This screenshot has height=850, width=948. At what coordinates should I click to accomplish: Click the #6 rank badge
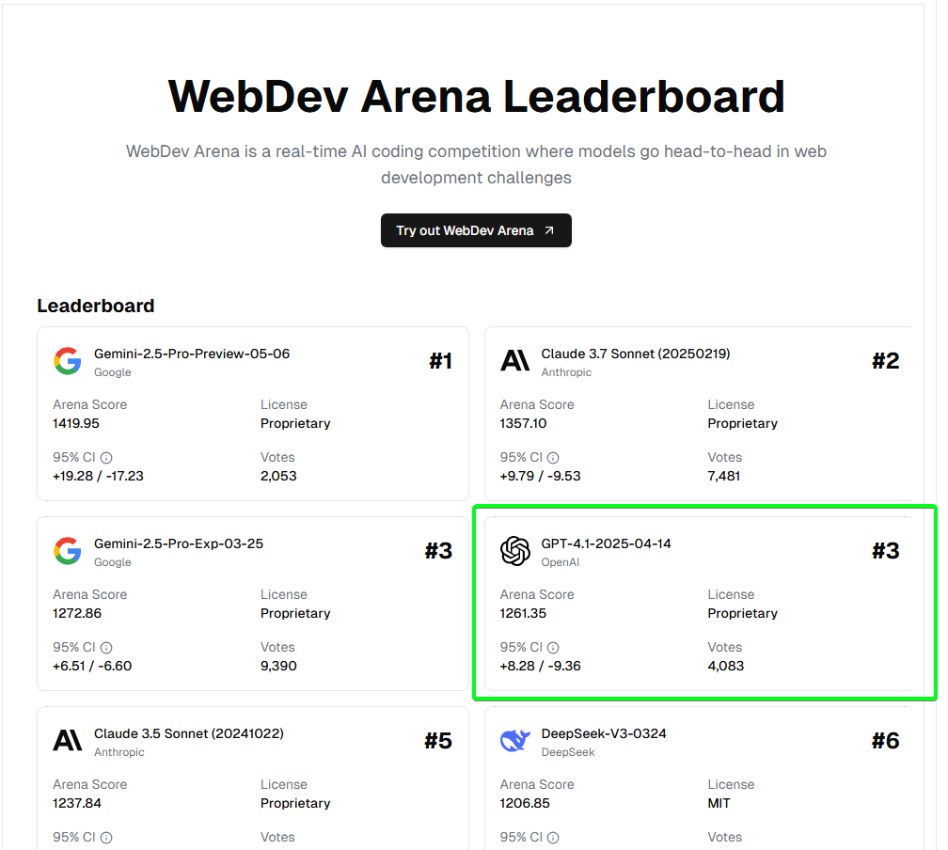click(x=886, y=741)
